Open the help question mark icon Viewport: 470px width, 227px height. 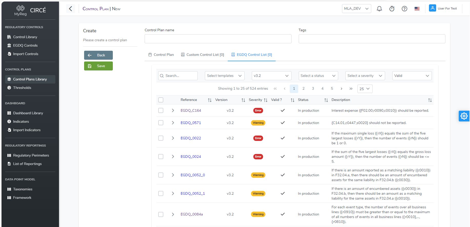[404, 9]
